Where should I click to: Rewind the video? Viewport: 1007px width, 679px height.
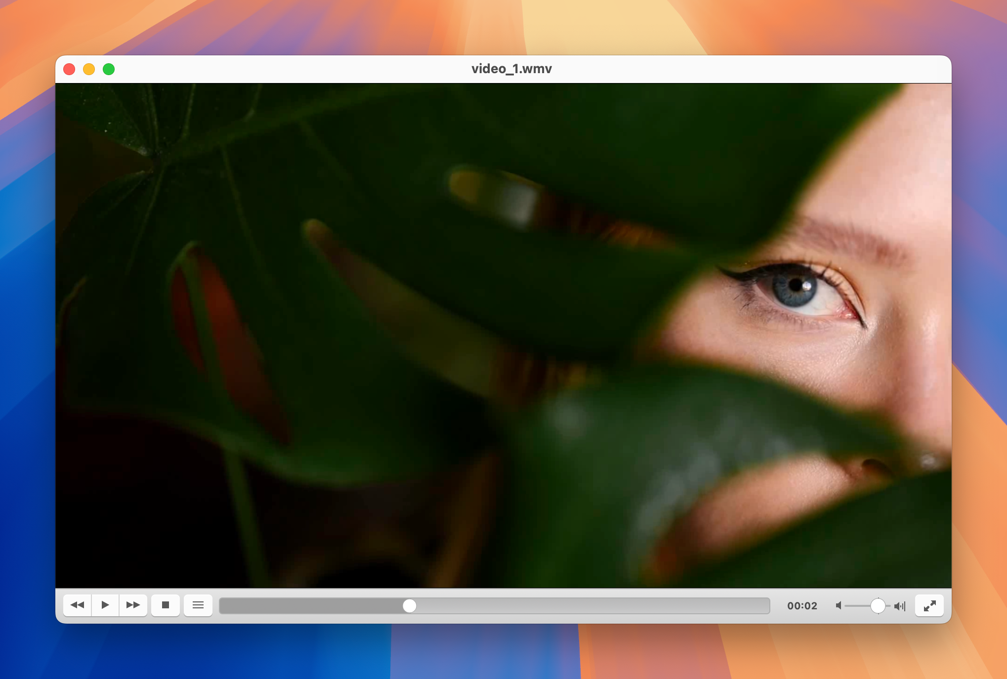point(77,605)
